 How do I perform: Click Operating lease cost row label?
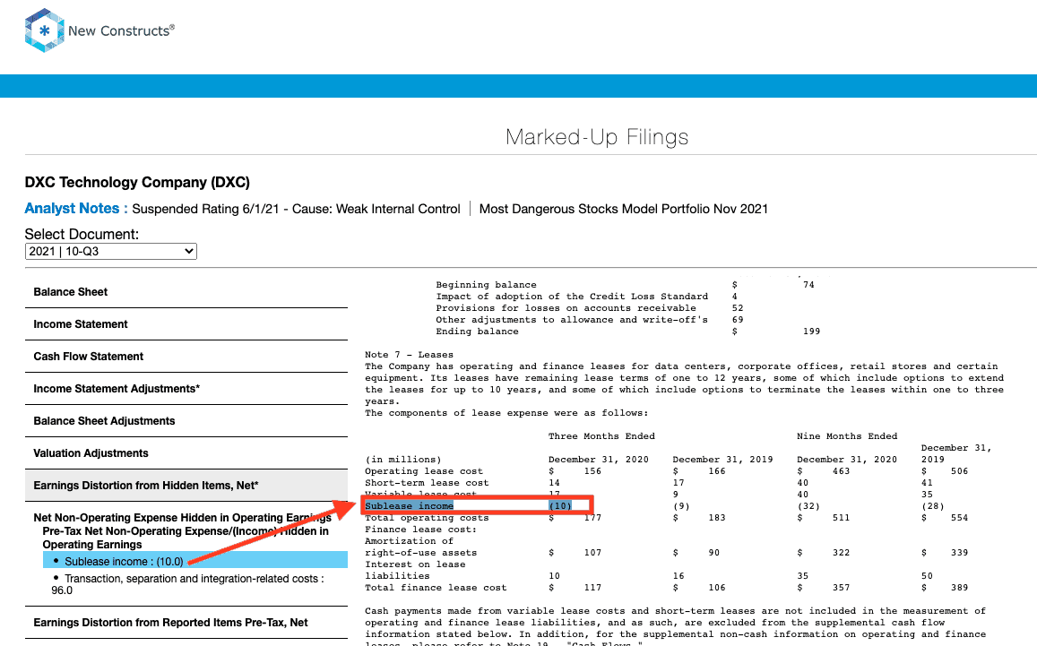tap(424, 471)
